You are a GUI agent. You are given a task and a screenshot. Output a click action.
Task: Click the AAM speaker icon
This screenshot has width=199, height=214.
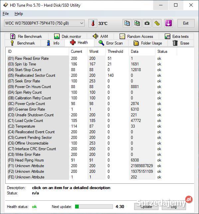(x=95, y=36)
